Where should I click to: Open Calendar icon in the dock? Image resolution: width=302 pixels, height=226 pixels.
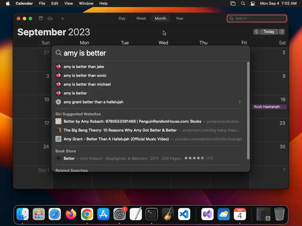pyautogui.click(x=239, y=214)
